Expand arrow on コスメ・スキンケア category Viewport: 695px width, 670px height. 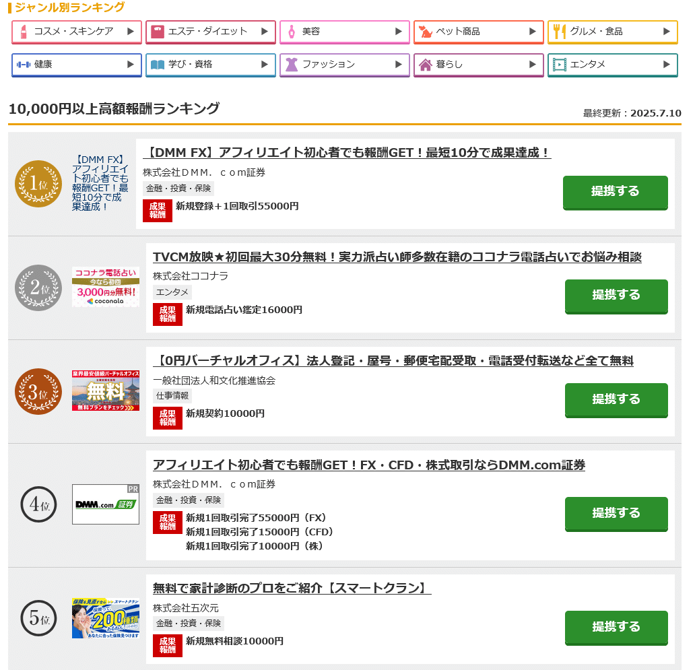click(x=131, y=32)
